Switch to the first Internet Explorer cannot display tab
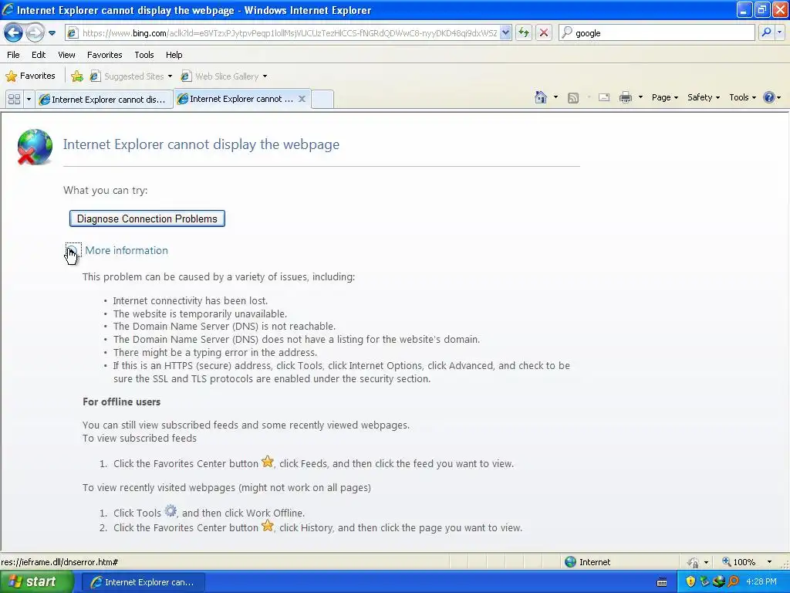The width and height of the screenshot is (790, 593). coord(104,100)
